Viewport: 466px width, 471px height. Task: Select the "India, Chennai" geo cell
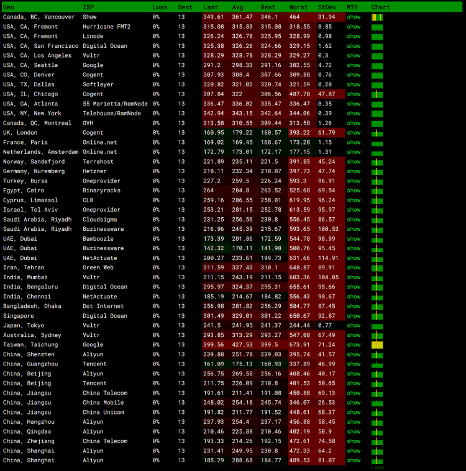point(27,297)
